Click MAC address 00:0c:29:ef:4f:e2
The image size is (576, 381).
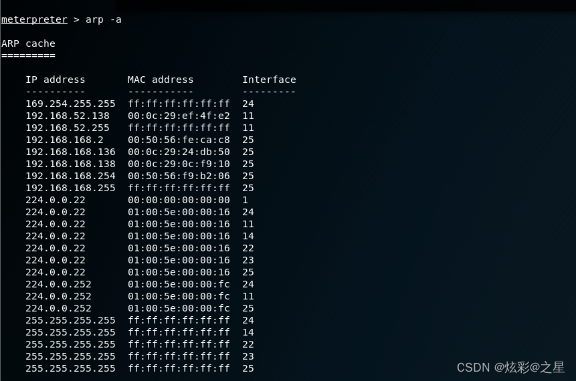point(179,116)
